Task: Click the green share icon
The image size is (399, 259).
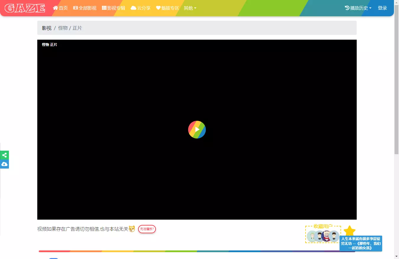Action: (4, 155)
